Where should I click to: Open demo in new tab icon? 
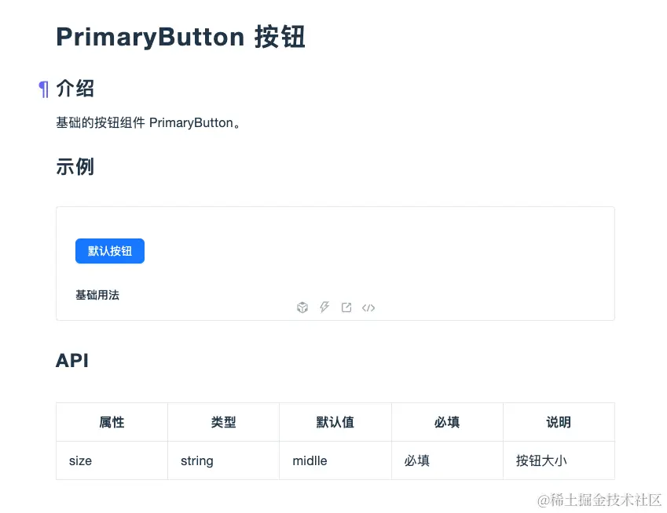346,307
